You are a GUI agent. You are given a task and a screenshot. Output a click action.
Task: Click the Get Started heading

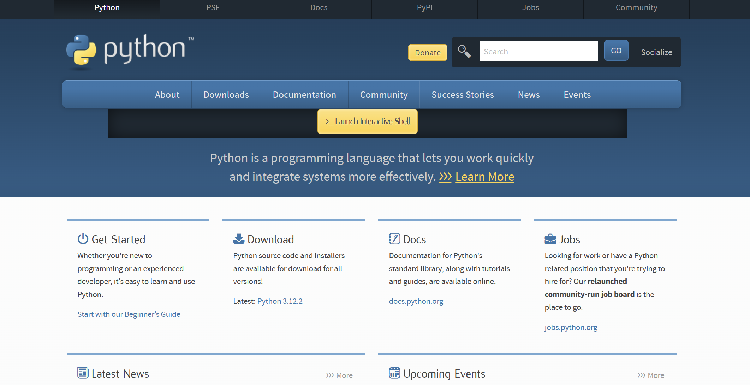point(118,239)
